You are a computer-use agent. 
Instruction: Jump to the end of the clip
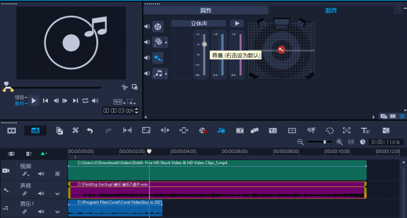75,100
